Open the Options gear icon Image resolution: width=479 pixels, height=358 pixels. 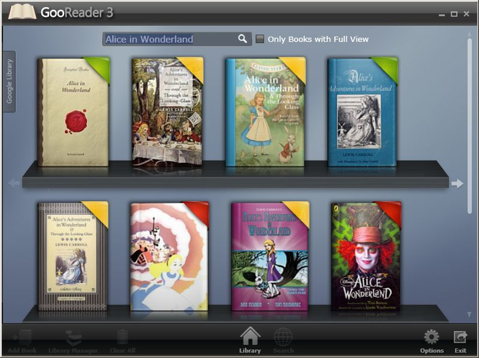coord(431,339)
